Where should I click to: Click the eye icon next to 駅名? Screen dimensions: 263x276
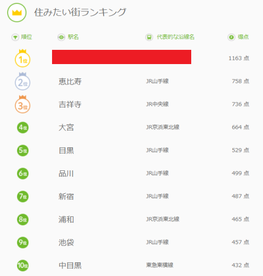point(61,37)
